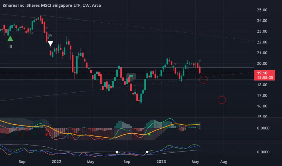
Task: Click the IV wave label text
Action: tap(50, 36)
